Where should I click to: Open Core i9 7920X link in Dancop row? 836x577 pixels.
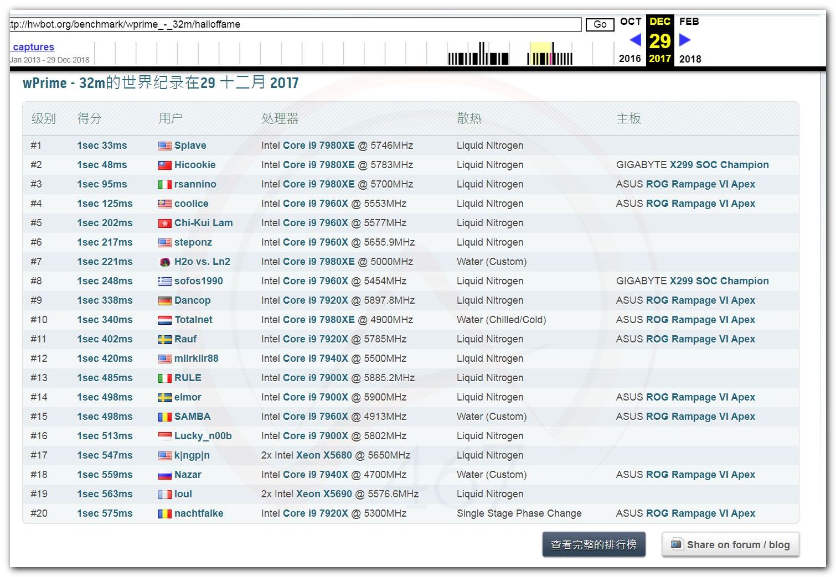316,300
